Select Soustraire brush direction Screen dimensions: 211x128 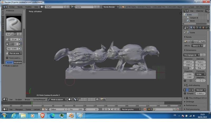(x=18, y=63)
